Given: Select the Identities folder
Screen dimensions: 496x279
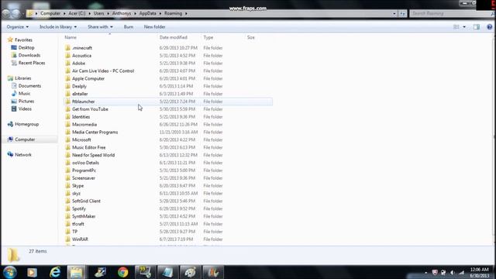Looking at the screenshot, I should pyautogui.click(x=81, y=117).
